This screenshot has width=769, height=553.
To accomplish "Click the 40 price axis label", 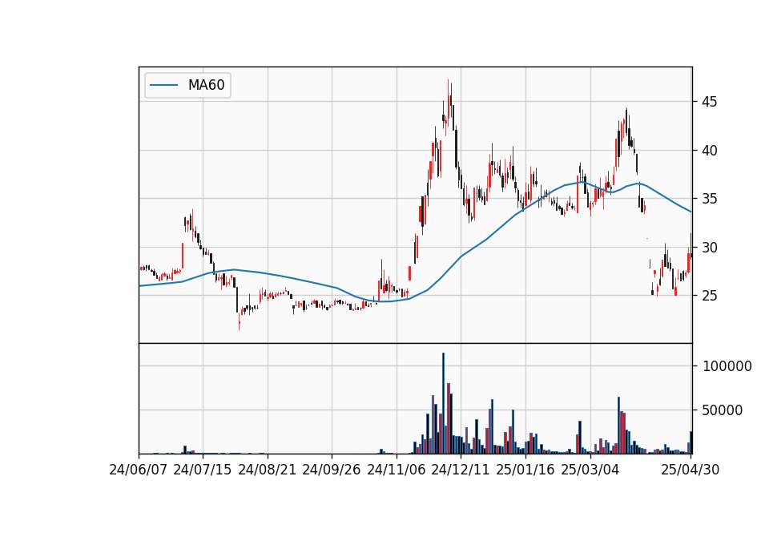I will point(709,151).
